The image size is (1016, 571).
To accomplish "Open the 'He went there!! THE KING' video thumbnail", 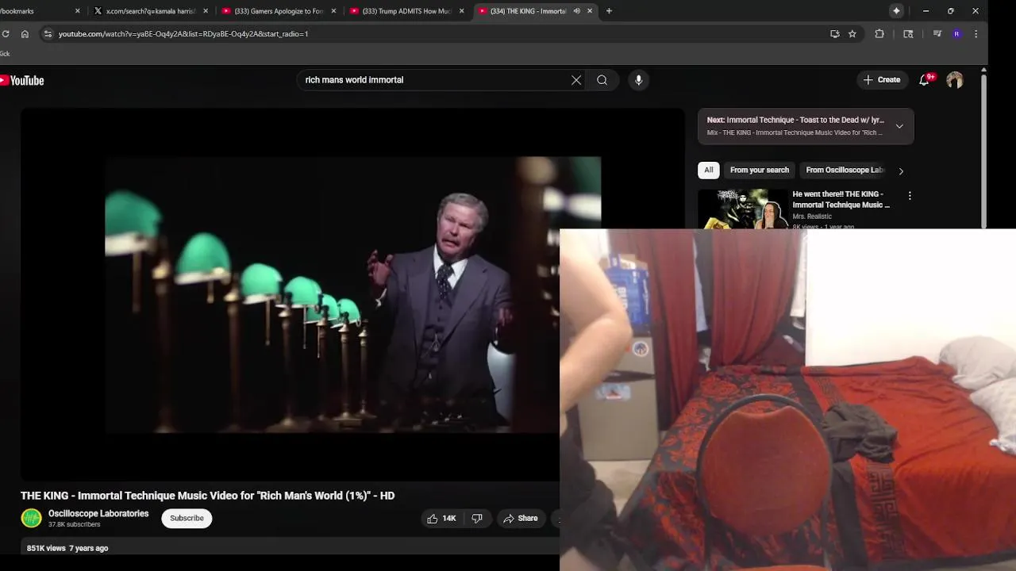I will [x=742, y=209].
